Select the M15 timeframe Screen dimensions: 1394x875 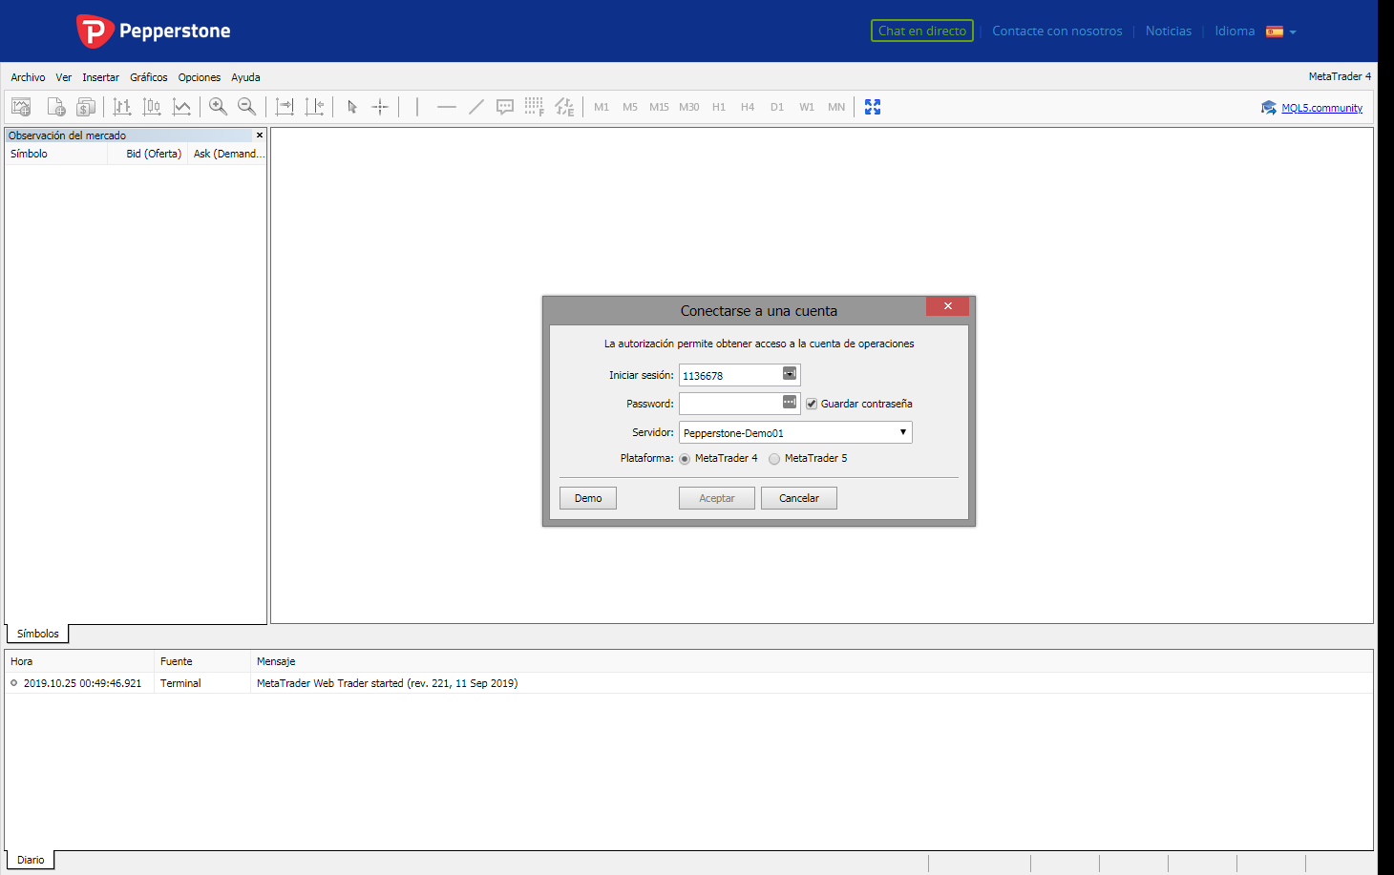click(x=659, y=107)
